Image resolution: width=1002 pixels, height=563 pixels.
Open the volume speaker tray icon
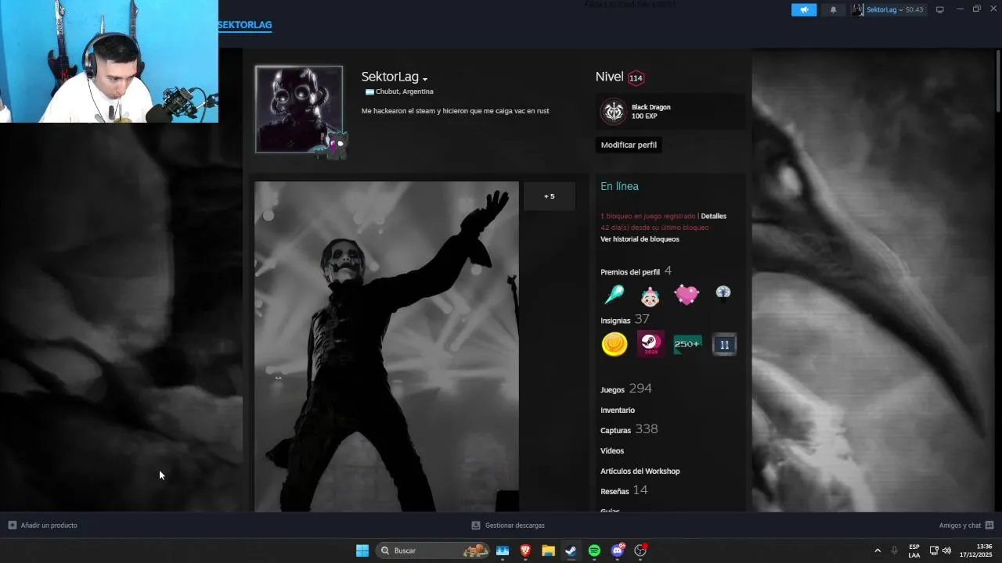click(947, 550)
